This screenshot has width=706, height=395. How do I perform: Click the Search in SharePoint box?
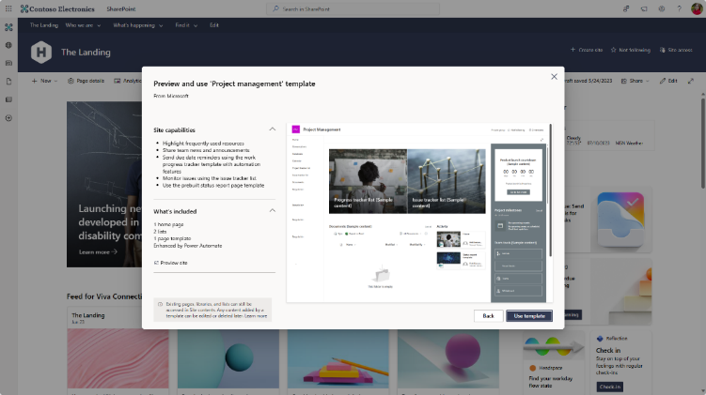tap(353, 9)
